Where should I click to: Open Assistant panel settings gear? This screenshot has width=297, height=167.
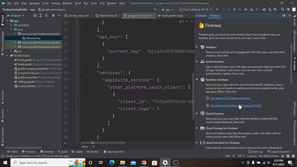pos(284,15)
